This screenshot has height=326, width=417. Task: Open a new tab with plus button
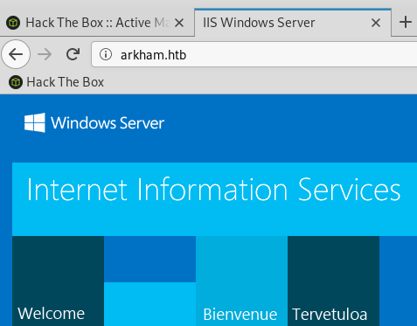point(406,23)
